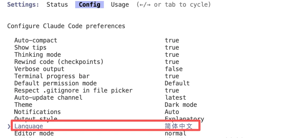This screenshot has width=288, height=138.
Task: Change Default permission mode value
Action: pyautogui.click(x=177, y=83)
